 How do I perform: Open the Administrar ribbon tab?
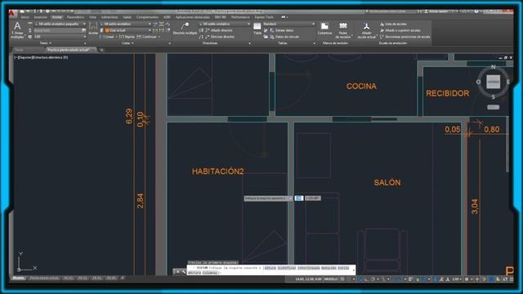pyautogui.click(x=110, y=17)
